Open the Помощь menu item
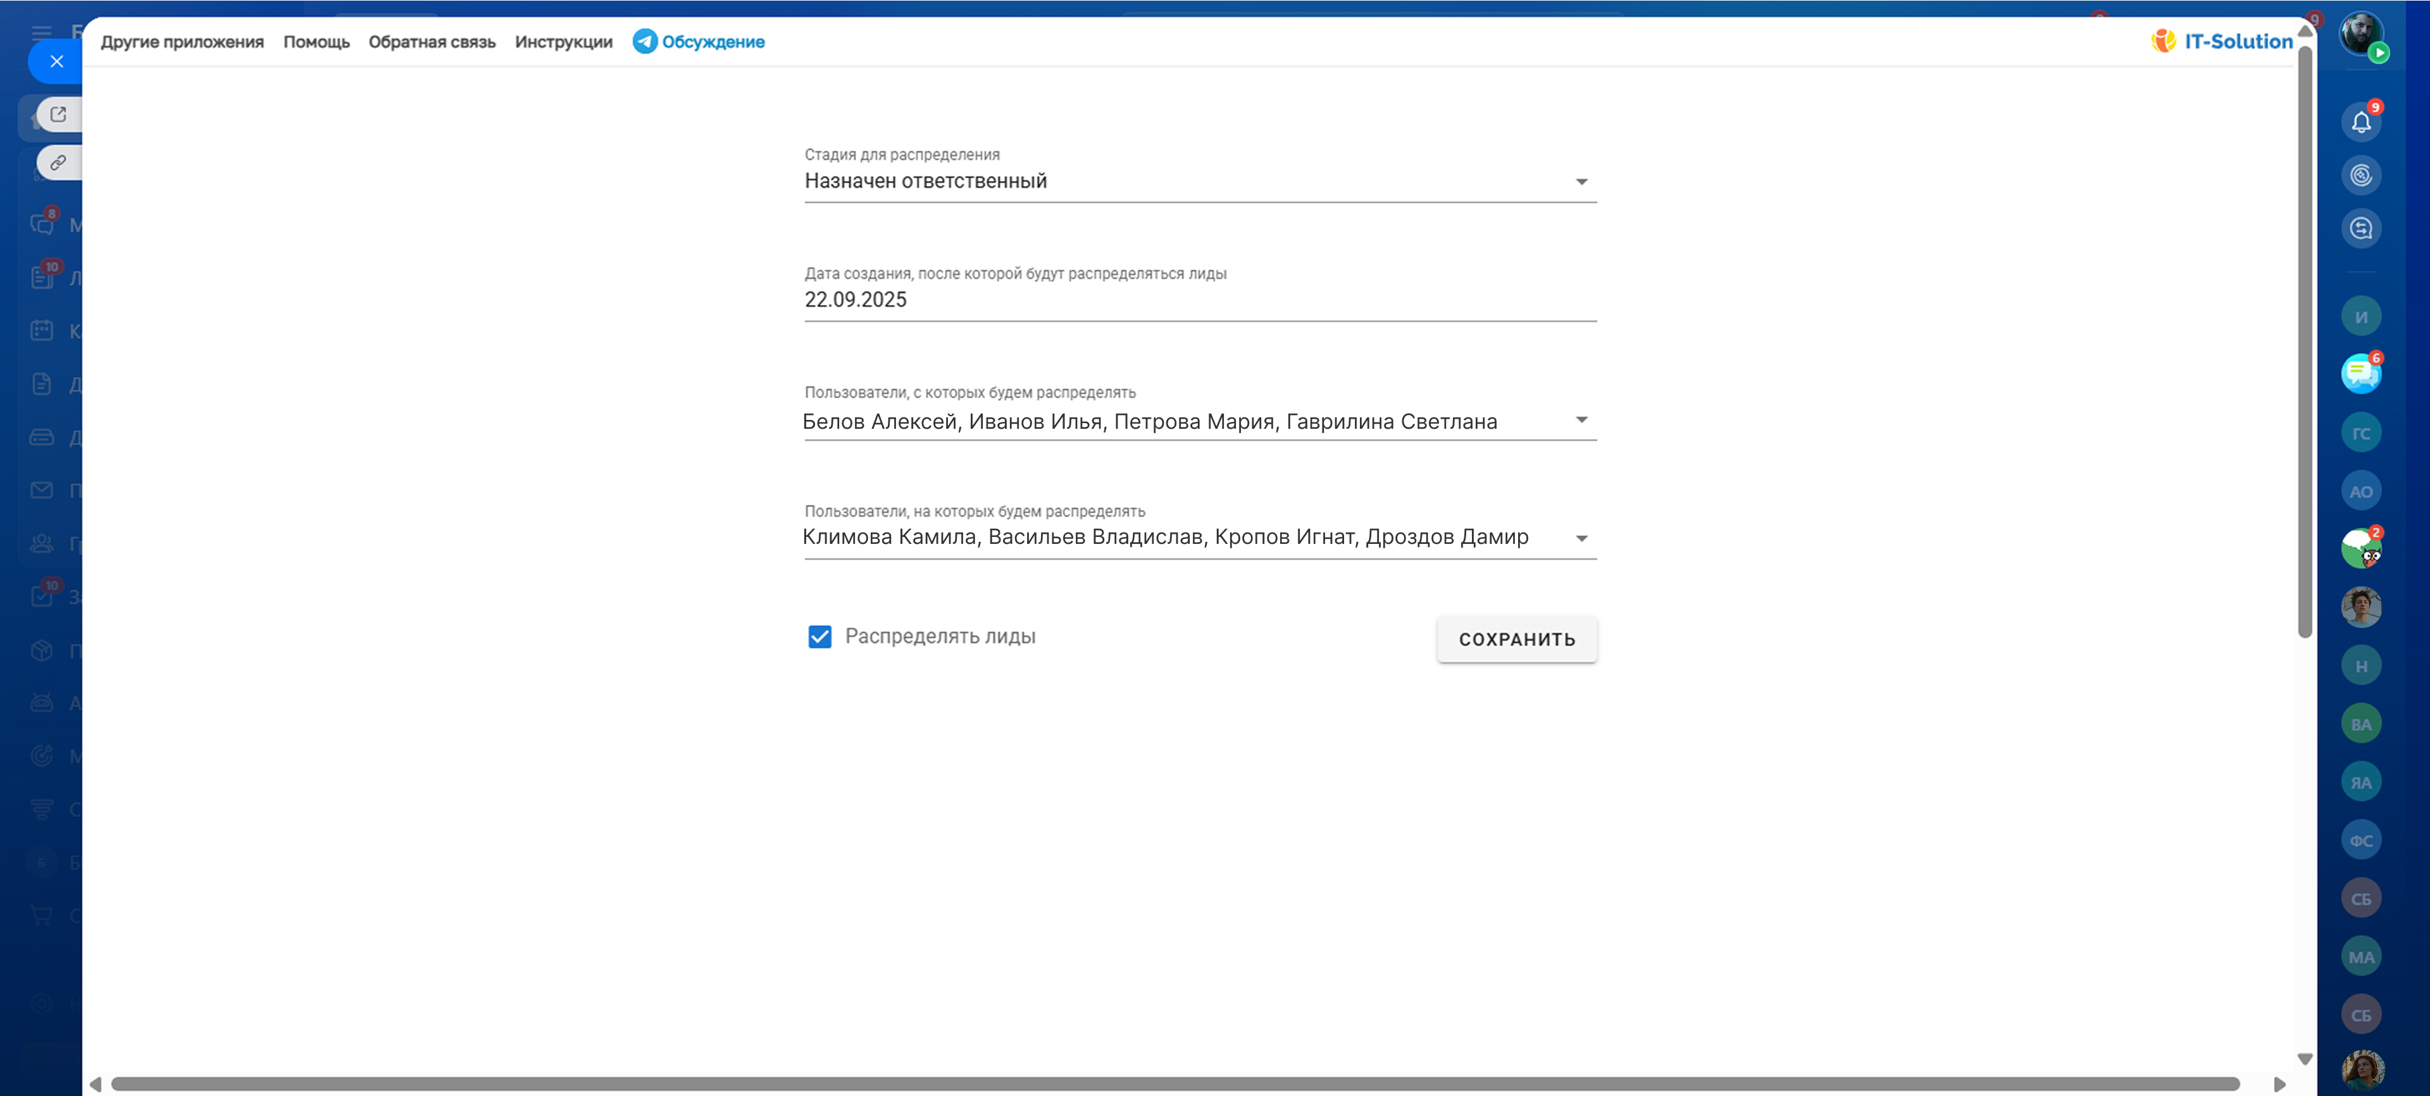The height and width of the screenshot is (1096, 2430). tap(316, 42)
